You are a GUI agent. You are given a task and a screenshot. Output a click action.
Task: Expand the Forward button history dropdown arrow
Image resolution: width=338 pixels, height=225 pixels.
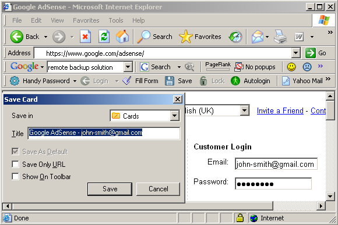click(72, 37)
